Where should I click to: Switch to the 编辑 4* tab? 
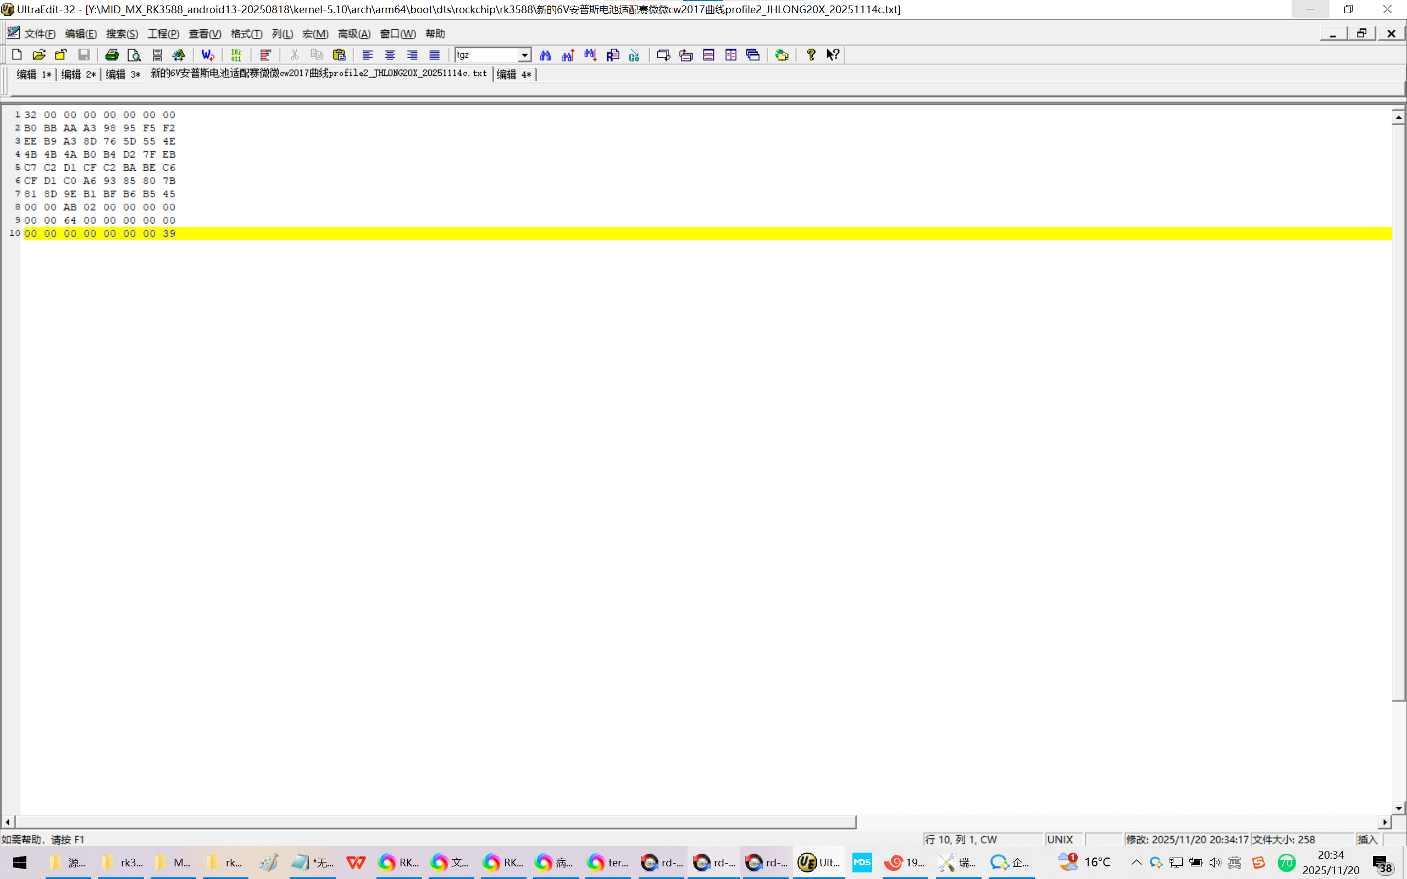click(x=514, y=74)
